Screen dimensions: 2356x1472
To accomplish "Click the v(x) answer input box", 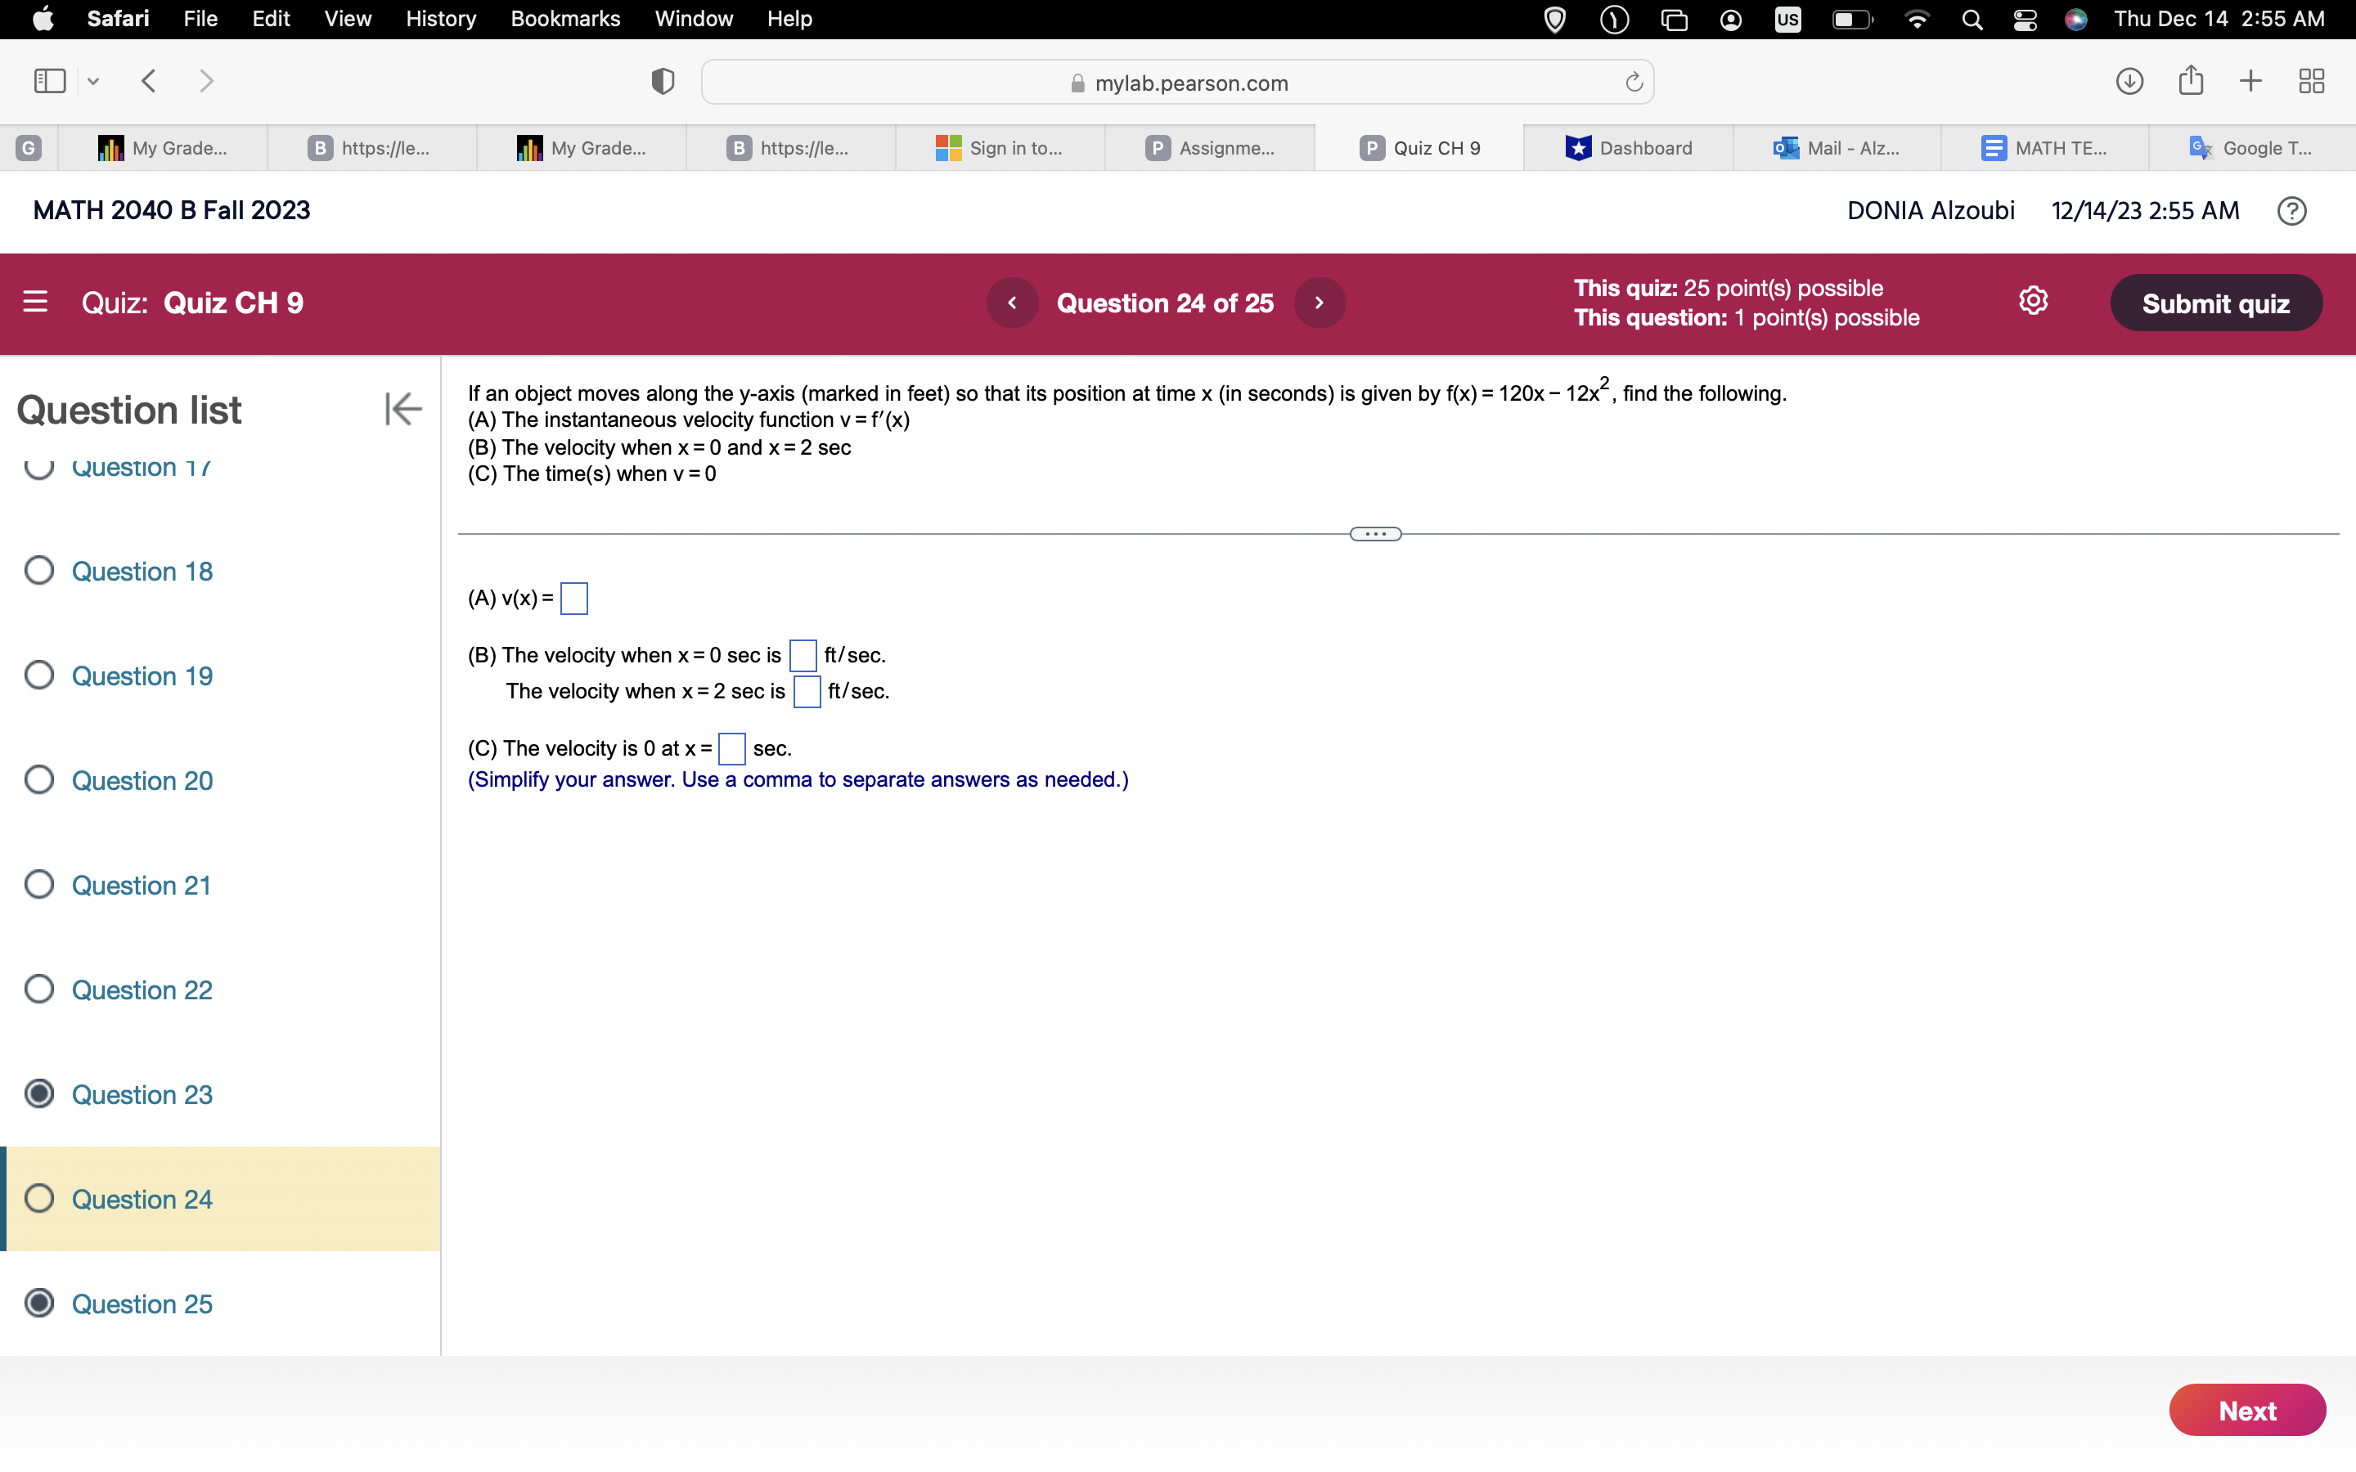I will click(x=573, y=599).
